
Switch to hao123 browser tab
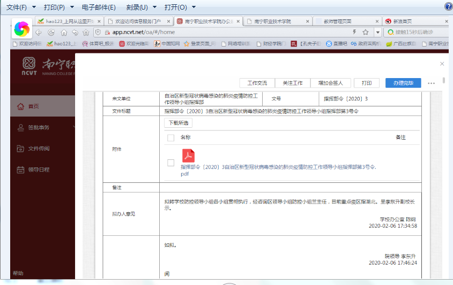(69, 21)
